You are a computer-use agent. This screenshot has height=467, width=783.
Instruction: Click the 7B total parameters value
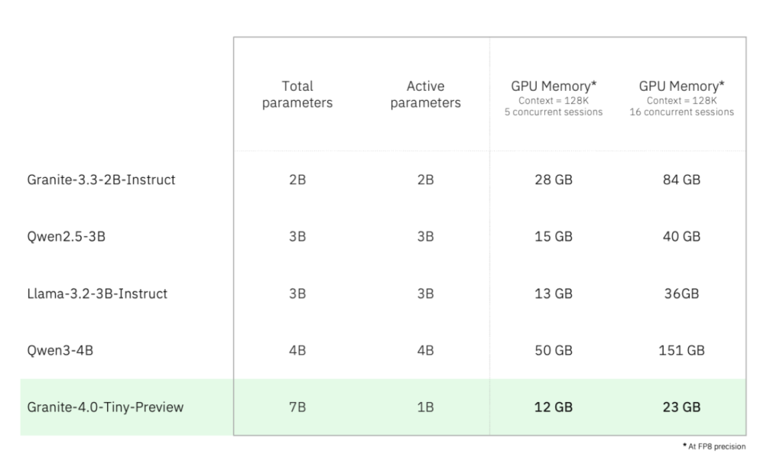coord(297,407)
